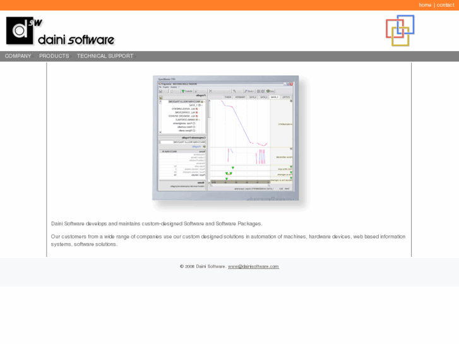
Task: Click the overlapping colored squares logo
Action: click(x=400, y=30)
